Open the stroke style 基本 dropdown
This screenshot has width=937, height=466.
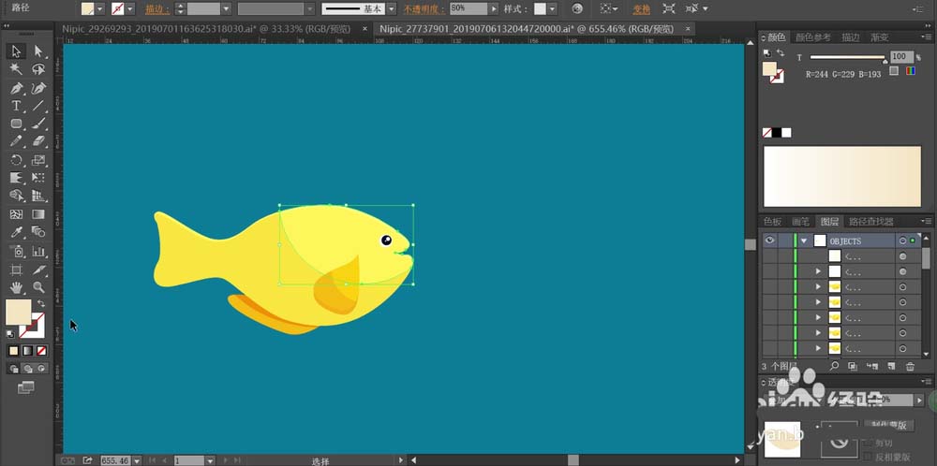point(392,9)
